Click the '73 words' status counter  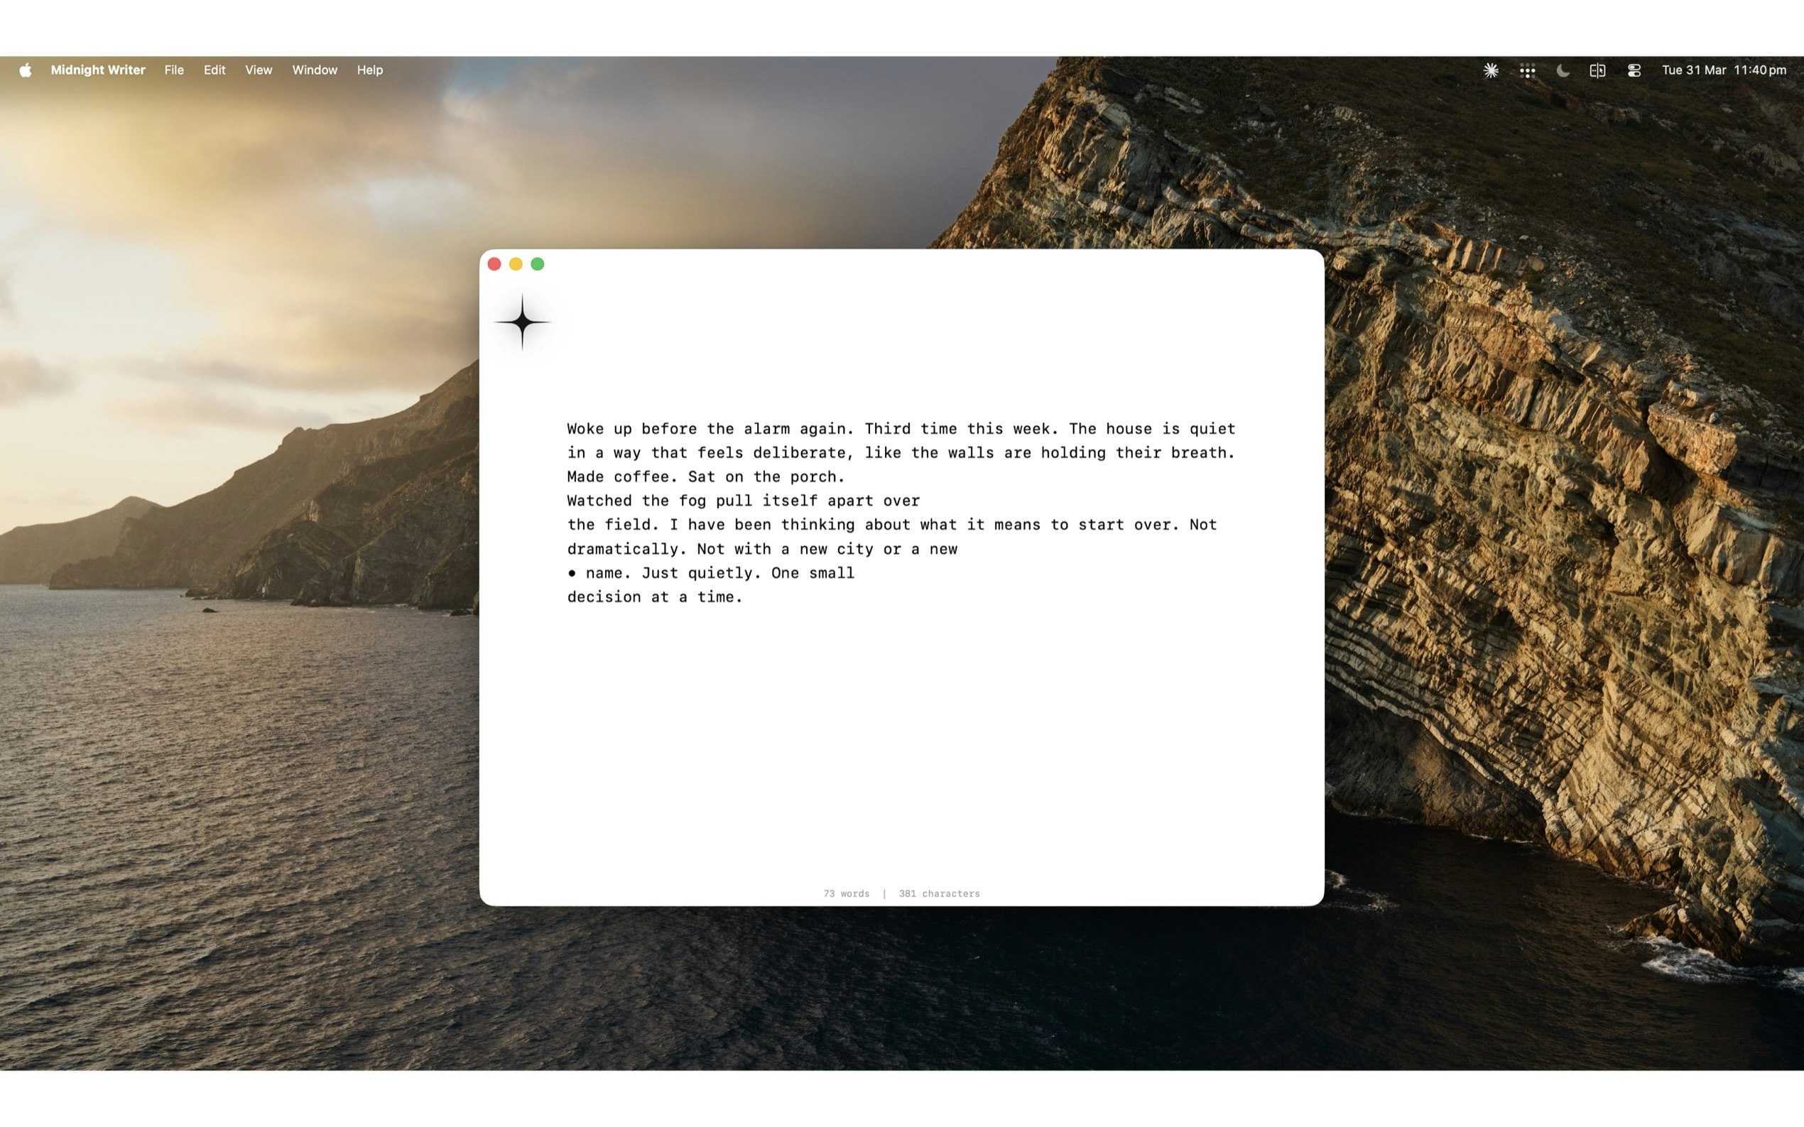point(846,893)
